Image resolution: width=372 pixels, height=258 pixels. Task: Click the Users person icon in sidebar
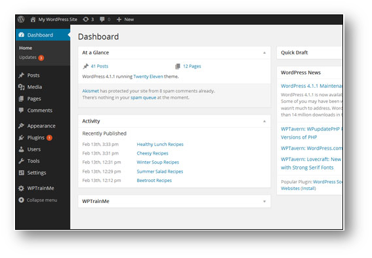tap(22, 149)
